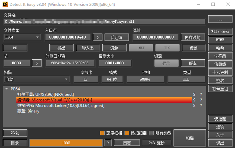The width and height of the screenshot is (235, 148).
Task: Open the 导出 exports view
Action: click(x=61, y=48)
